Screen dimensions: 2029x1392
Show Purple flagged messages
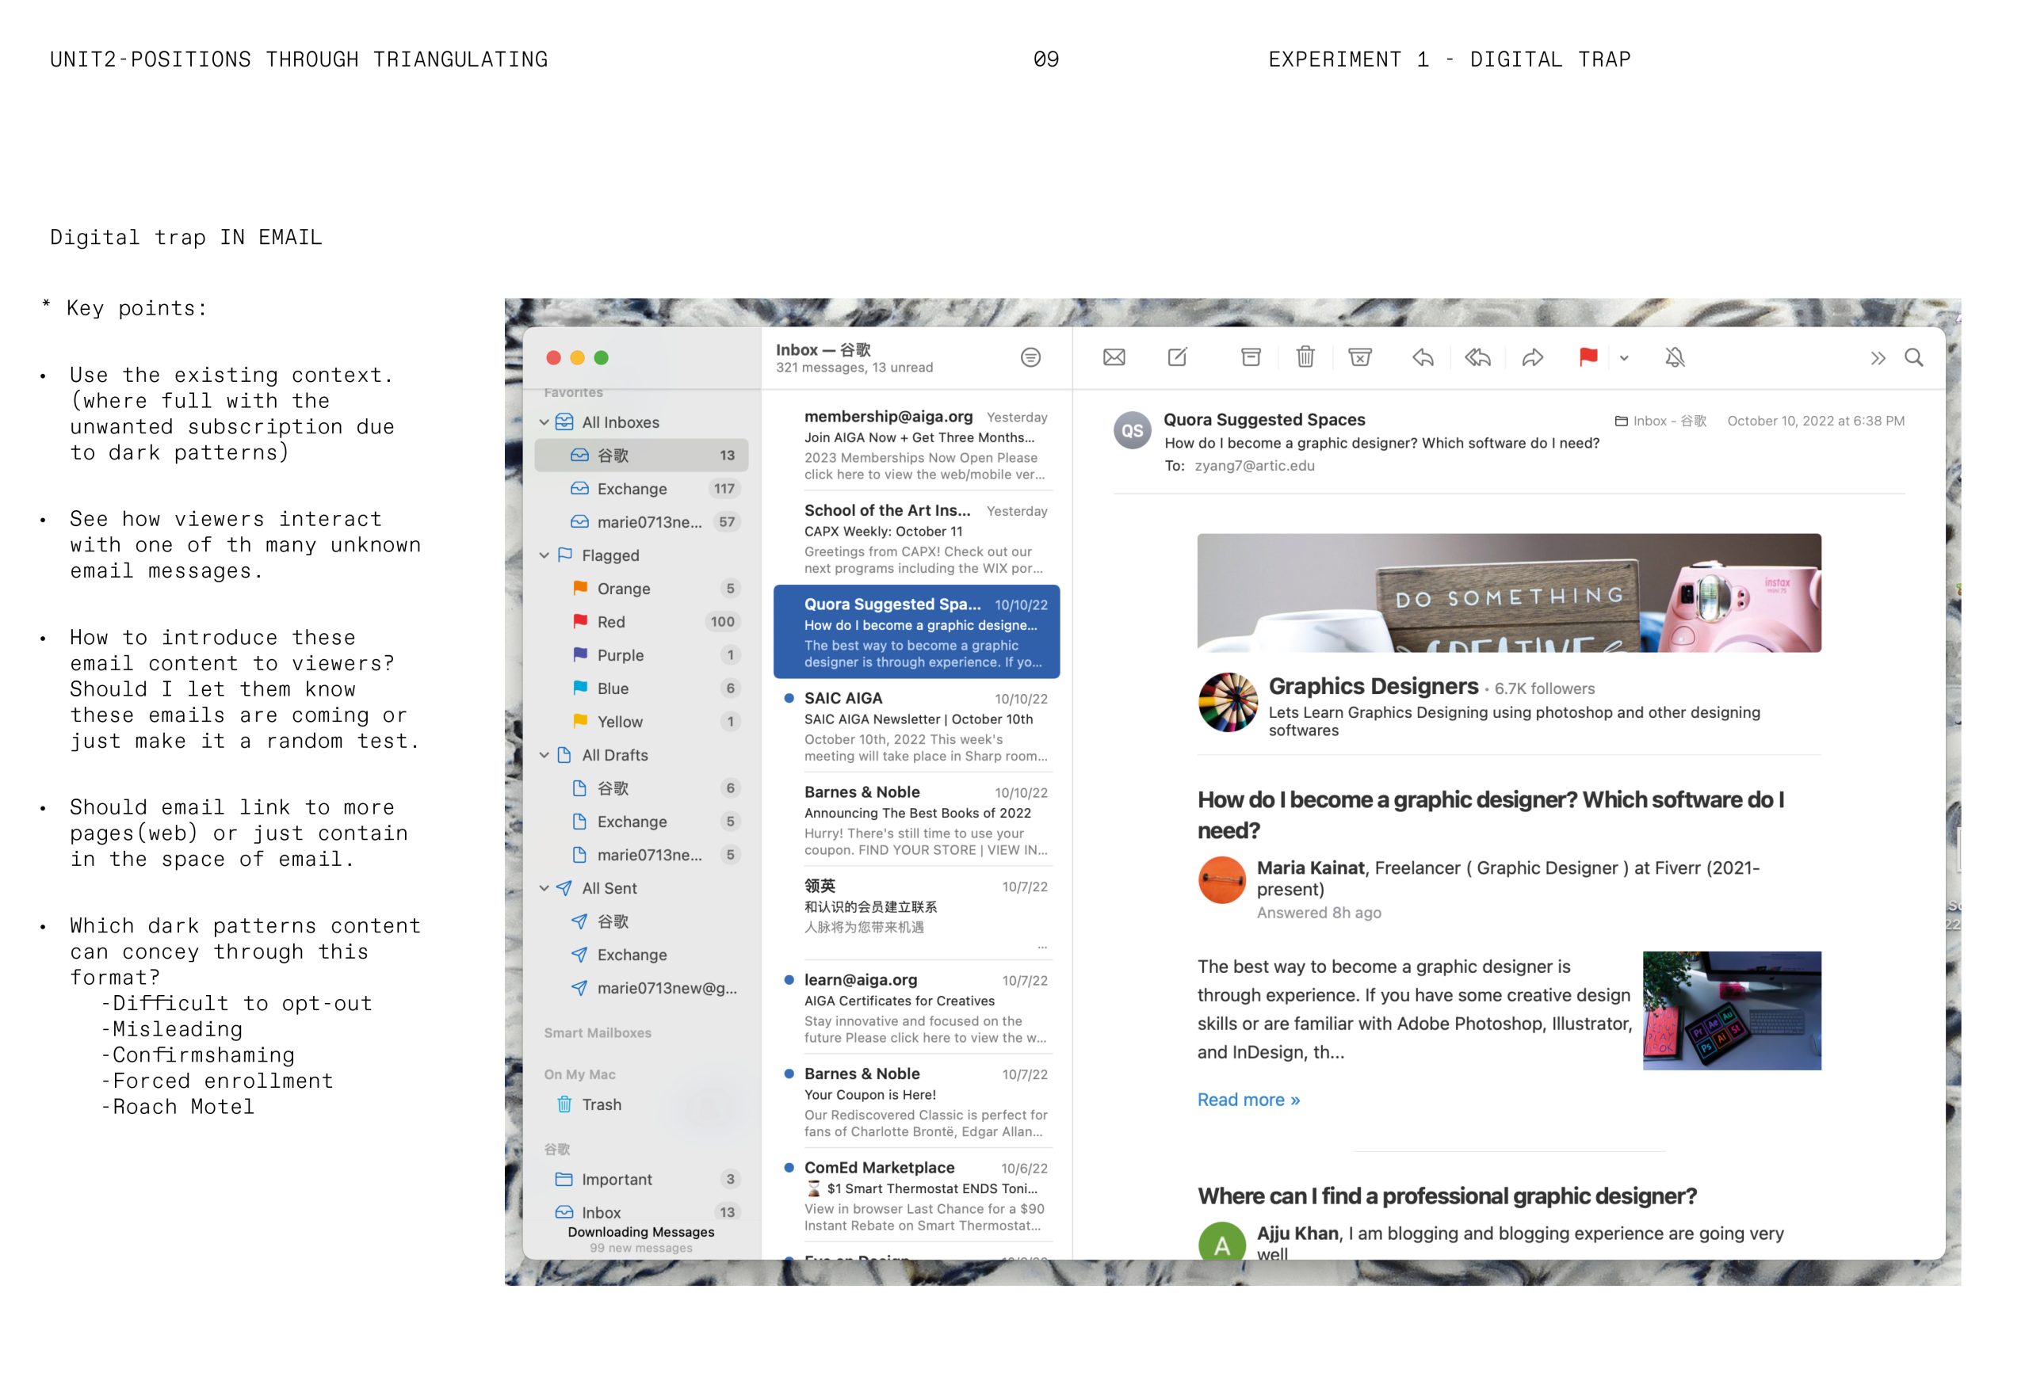point(642,655)
